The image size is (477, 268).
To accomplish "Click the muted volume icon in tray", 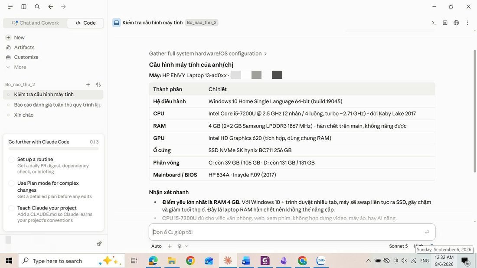I will [x=404, y=261].
